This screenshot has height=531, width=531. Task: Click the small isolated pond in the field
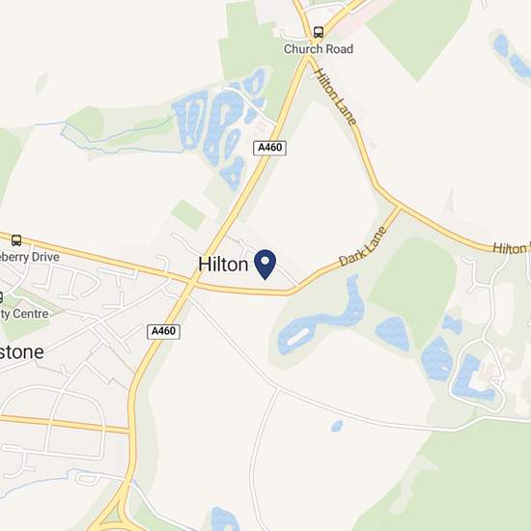point(337,426)
